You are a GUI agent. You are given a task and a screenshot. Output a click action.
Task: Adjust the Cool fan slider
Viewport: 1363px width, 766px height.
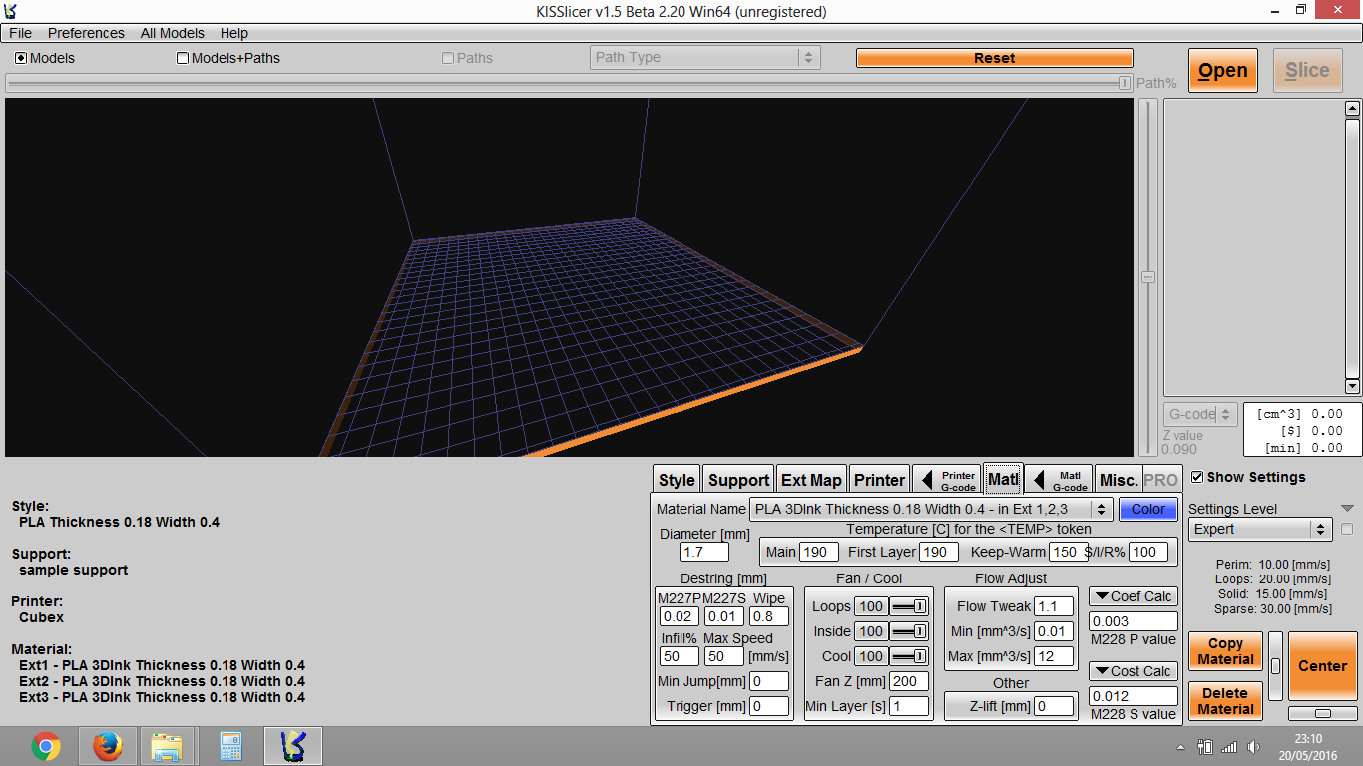908,656
